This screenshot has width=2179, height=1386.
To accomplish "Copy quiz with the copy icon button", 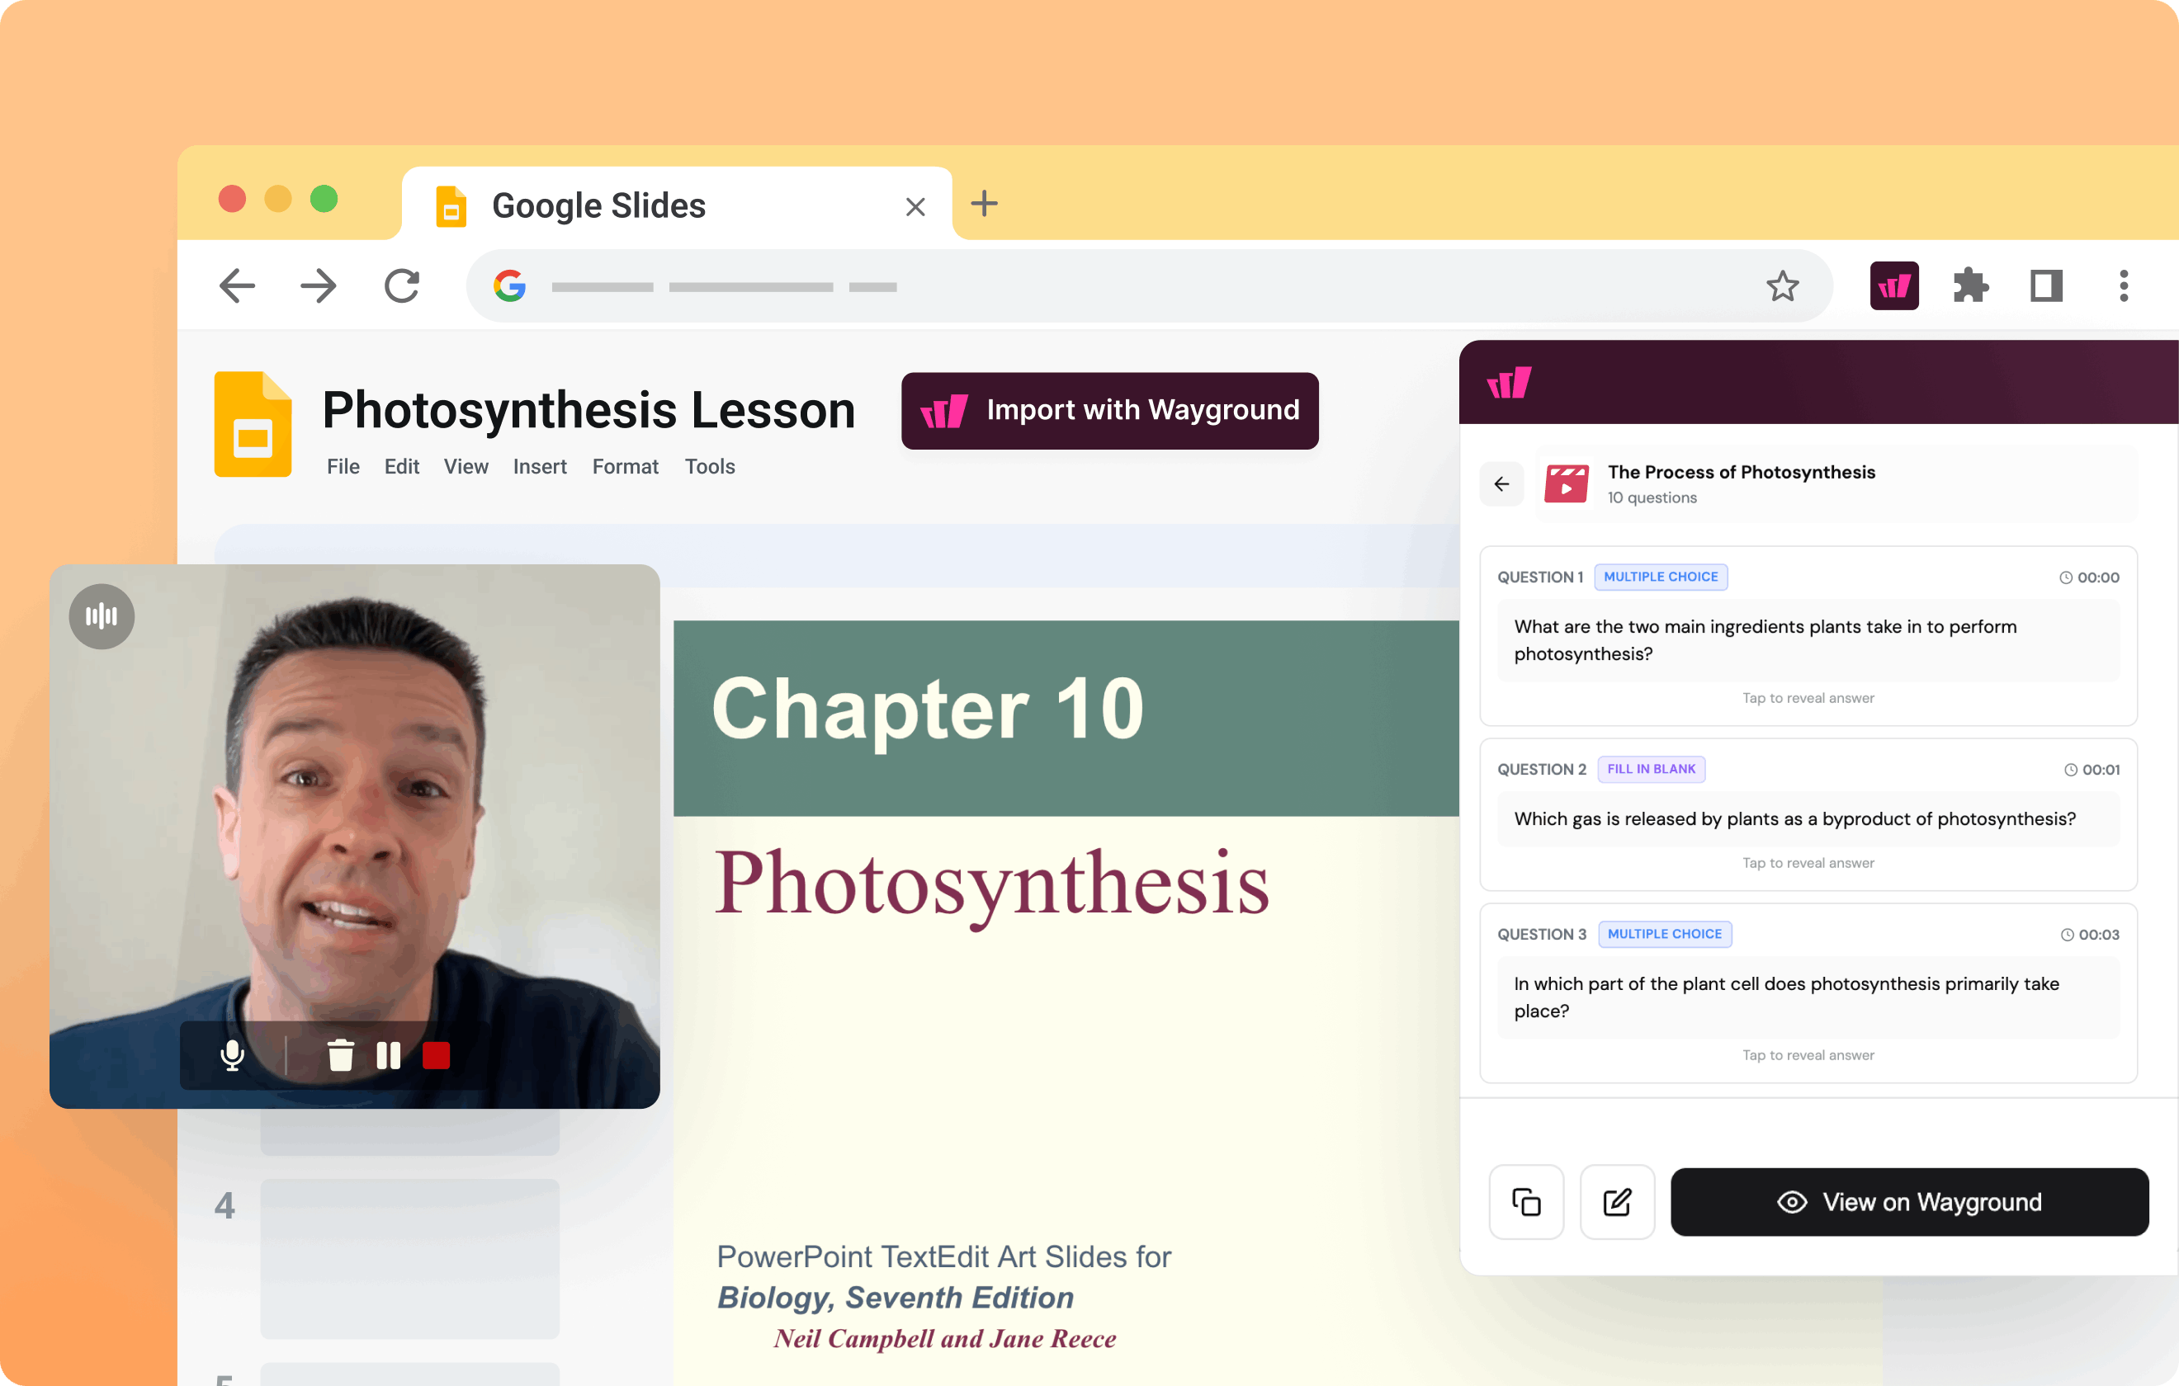I will pyautogui.click(x=1527, y=1201).
